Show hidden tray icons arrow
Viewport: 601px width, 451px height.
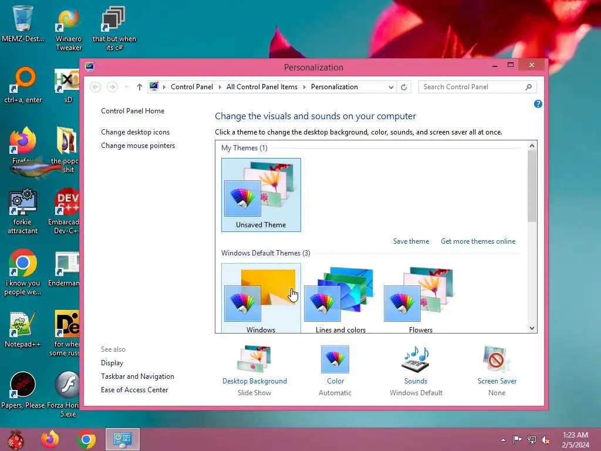point(503,440)
